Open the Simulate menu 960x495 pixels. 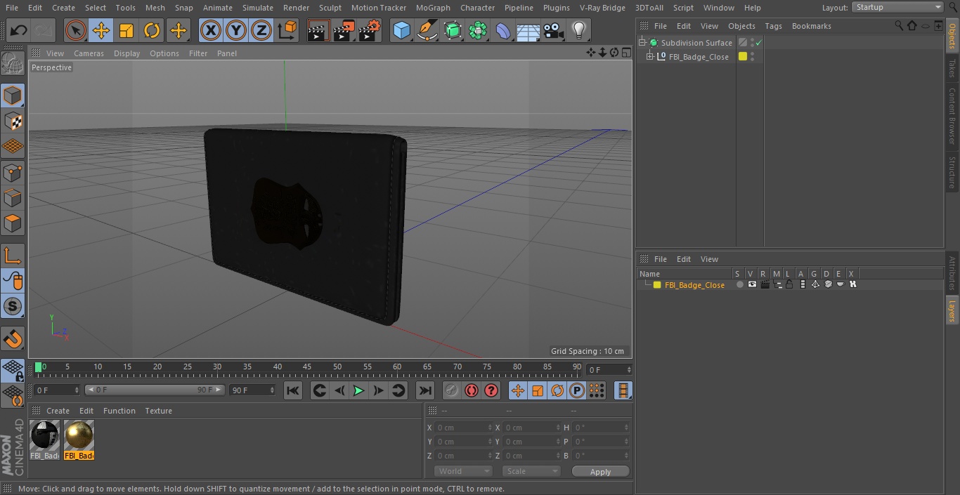(257, 8)
